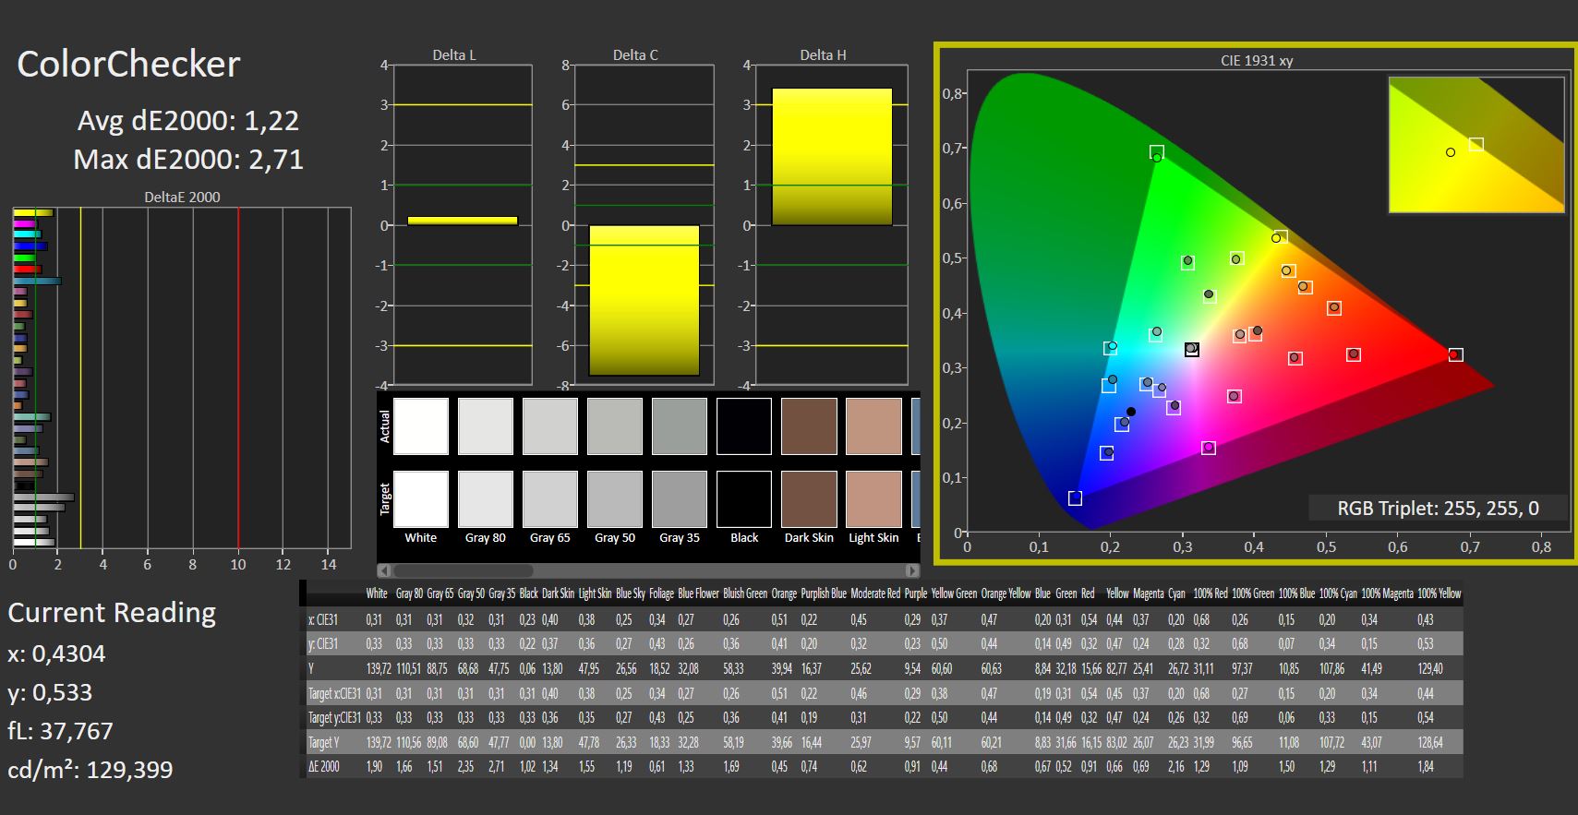Click the "Orange Yellow" column header
1578x815 pixels.
1006,593
